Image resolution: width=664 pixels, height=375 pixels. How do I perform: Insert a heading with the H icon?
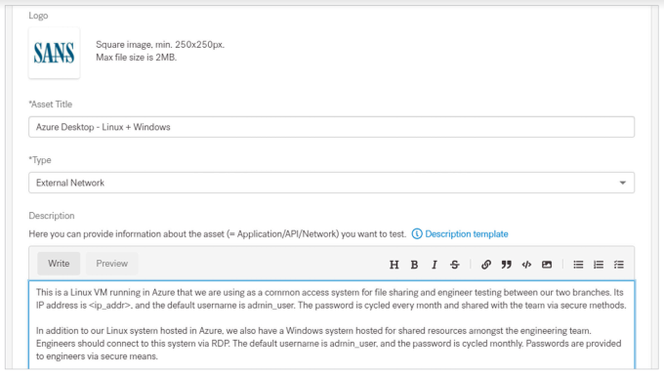pos(394,265)
